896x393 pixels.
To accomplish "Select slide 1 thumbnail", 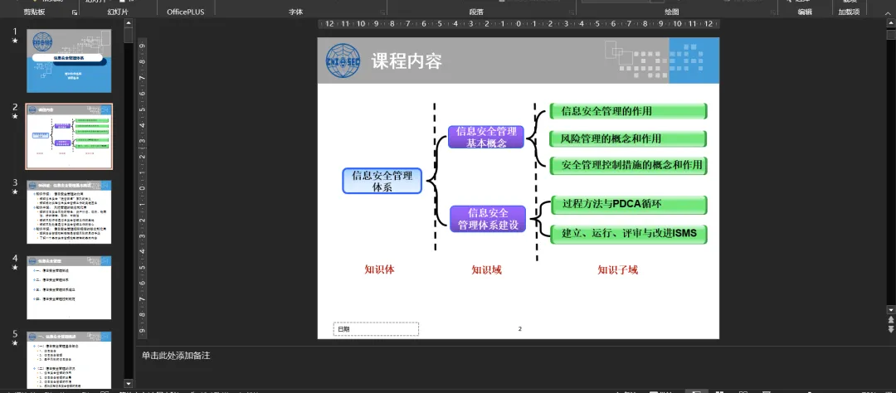I will coord(69,61).
